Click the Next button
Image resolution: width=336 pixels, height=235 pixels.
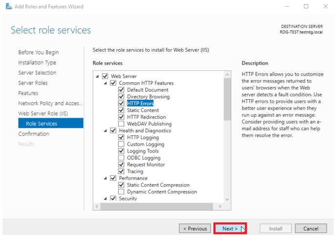(230, 229)
